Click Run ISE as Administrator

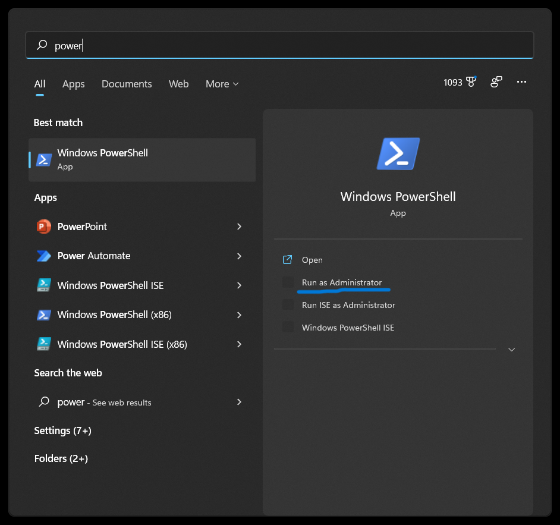point(348,305)
